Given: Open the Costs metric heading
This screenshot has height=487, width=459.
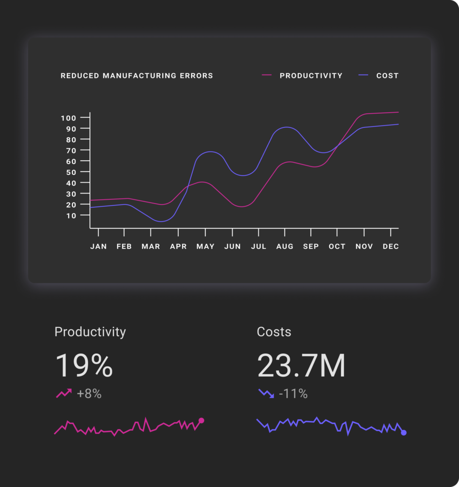Looking at the screenshot, I should click(x=274, y=331).
